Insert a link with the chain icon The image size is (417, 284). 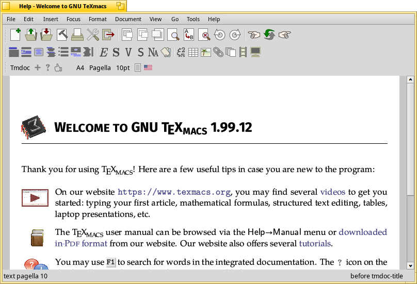[218, 53]
